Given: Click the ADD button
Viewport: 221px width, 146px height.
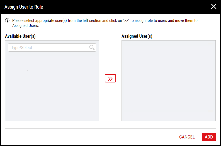Looking at the screenshot, I should (209, 137).
